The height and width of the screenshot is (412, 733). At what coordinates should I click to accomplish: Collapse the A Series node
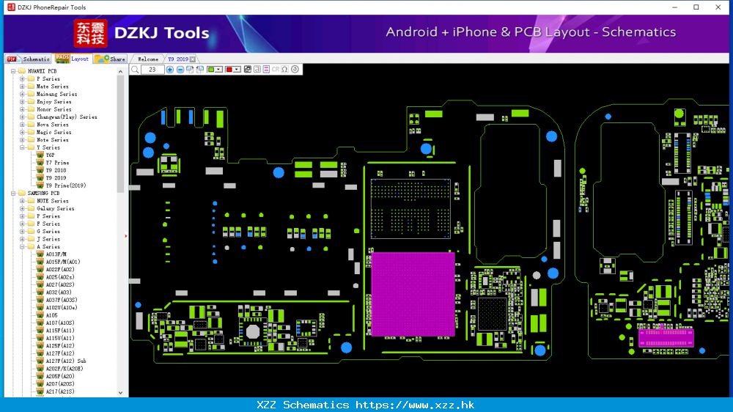click(22, 246)
